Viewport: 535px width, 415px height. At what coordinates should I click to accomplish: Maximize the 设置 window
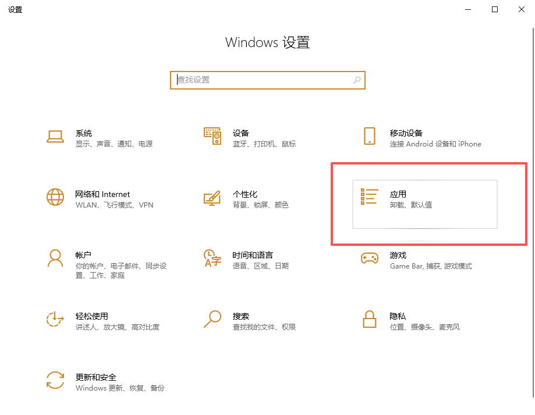click(495, 9)
